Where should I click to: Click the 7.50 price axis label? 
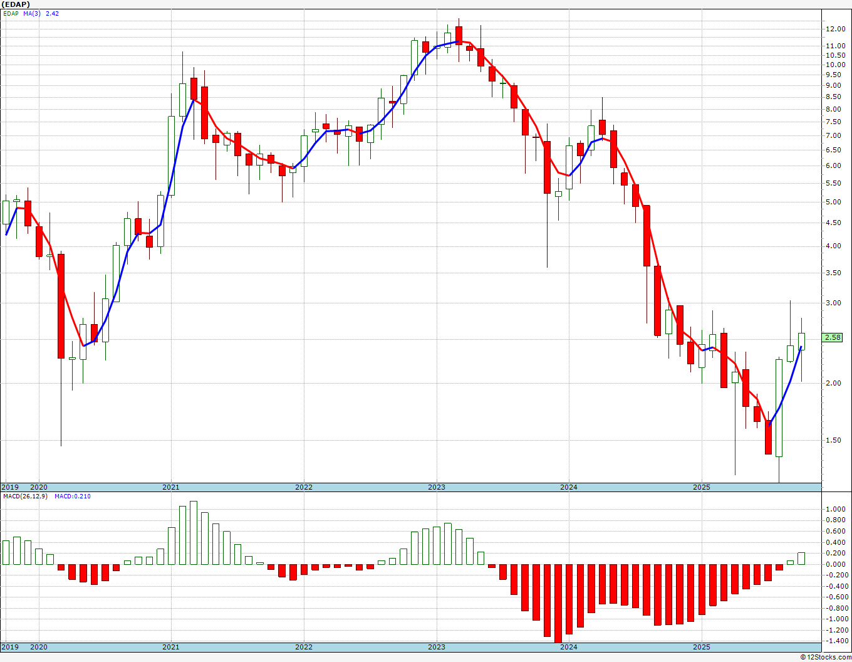click(x=834, y=122)
